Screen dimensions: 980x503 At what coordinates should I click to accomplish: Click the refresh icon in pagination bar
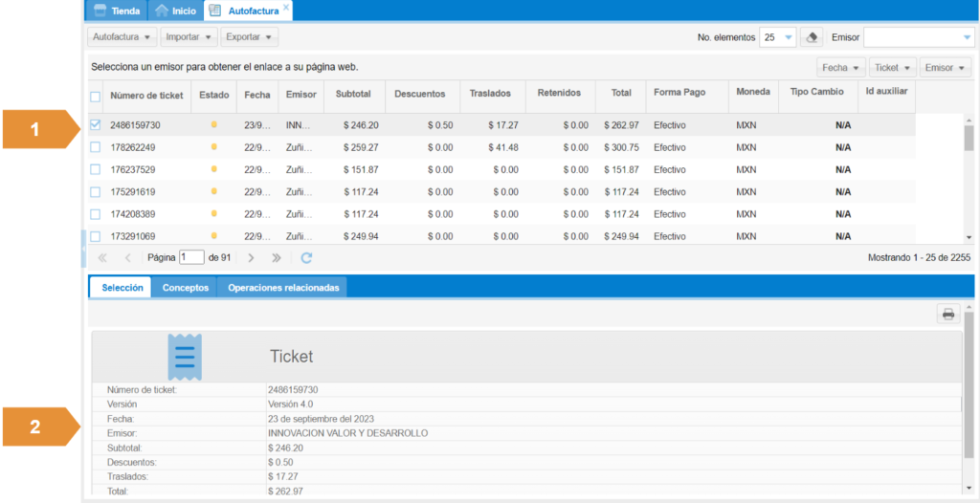306,257
